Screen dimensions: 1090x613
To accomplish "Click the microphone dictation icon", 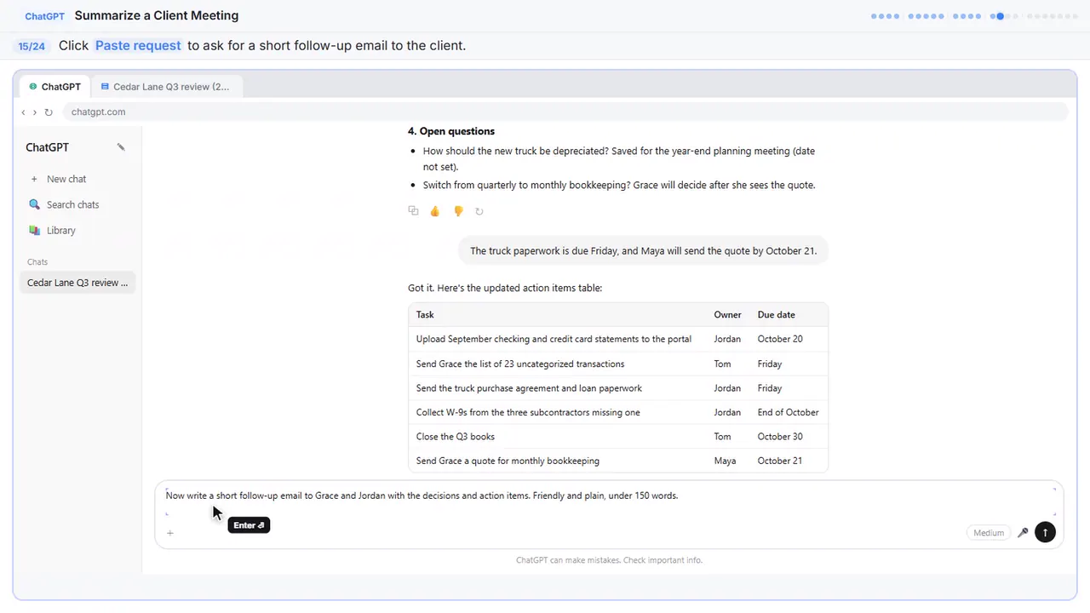I will point(1023,533).
